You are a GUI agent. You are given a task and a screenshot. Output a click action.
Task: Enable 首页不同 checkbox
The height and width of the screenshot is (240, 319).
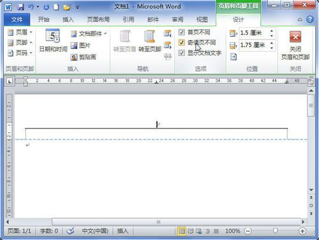181,32
